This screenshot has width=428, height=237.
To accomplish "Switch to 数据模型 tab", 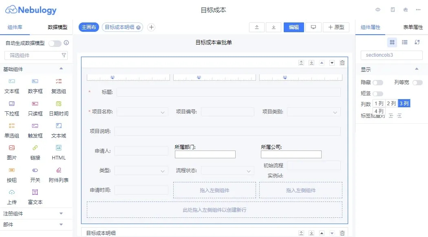I will (57, 27).
